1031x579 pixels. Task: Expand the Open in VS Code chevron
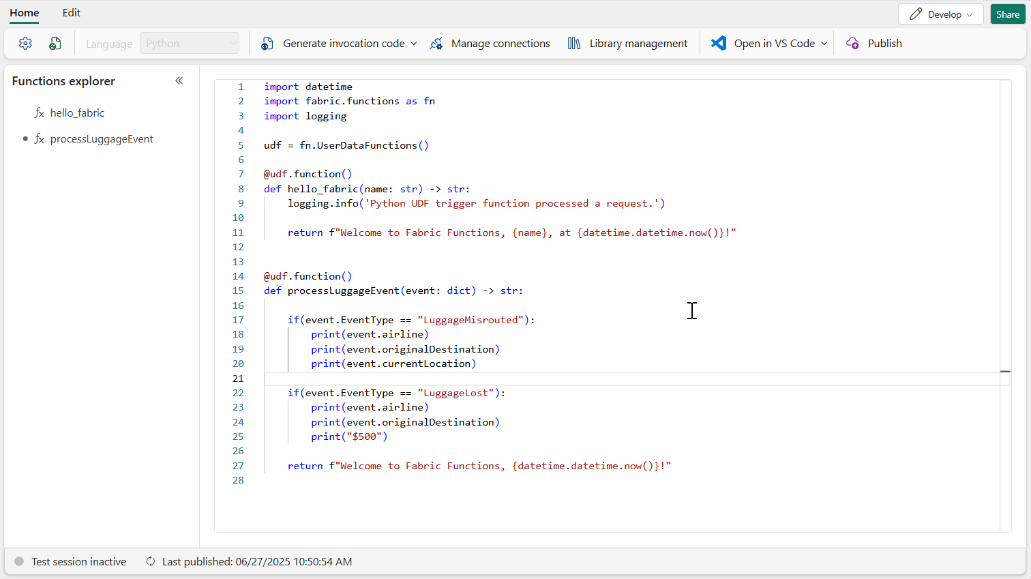tap(824, 44)
